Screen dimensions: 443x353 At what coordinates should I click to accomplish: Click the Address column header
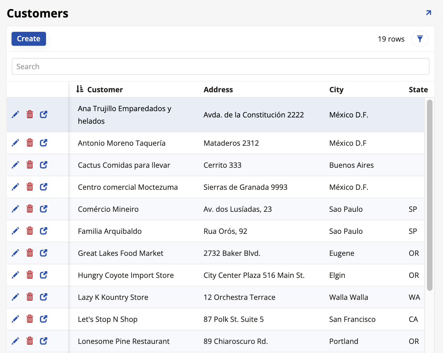tap(218, 89)
